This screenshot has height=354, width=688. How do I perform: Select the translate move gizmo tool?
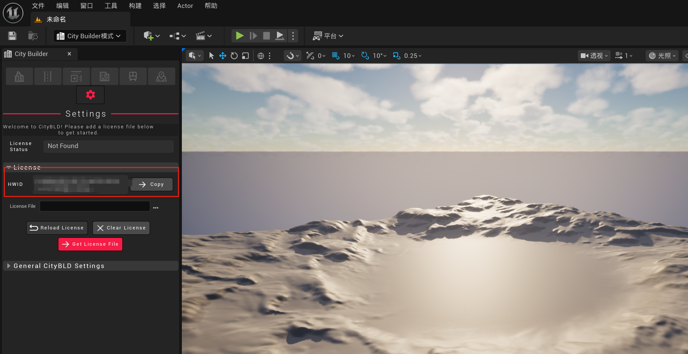pos(223,56)
